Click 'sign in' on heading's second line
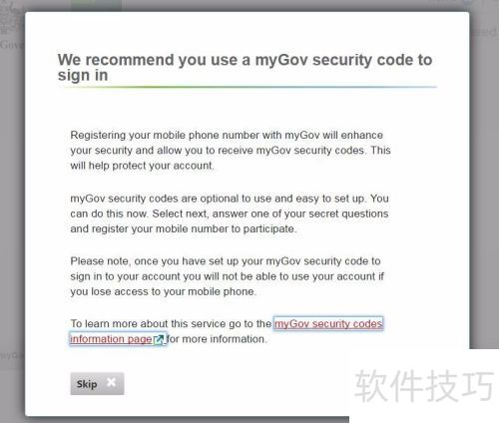 (83, 75)
